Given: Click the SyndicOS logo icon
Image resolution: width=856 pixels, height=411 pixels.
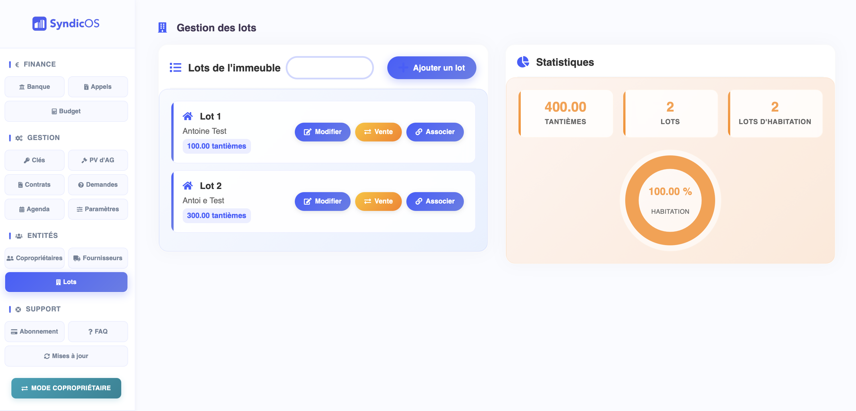Looking at the screenshot, I should point(39,24).
